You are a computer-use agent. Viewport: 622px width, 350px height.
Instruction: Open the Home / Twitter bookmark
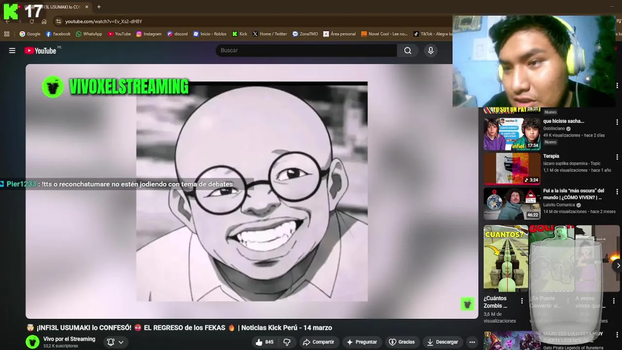point(270,34)
